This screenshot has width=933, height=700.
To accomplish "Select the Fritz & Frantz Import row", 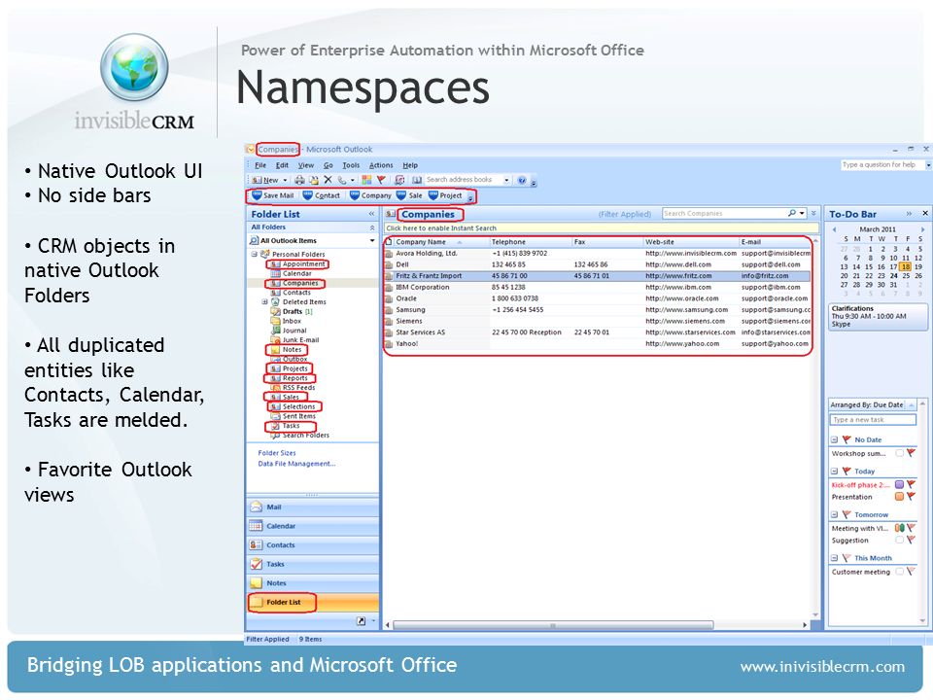I will coord(598,276).
